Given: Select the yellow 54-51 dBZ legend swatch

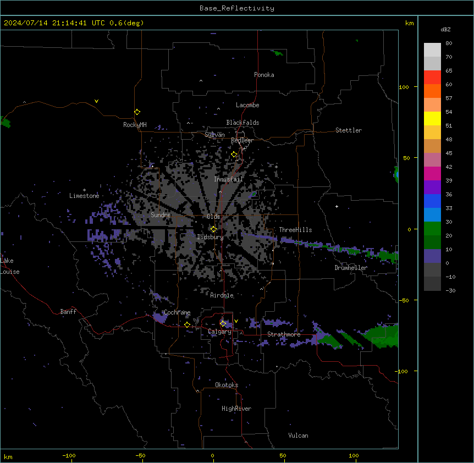Looking at the screenshot, I should coord(432,118).
